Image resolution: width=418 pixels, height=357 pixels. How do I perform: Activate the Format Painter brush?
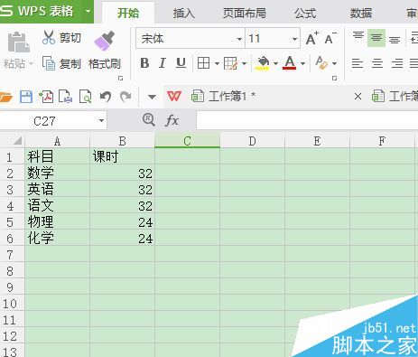pos(105,42)
